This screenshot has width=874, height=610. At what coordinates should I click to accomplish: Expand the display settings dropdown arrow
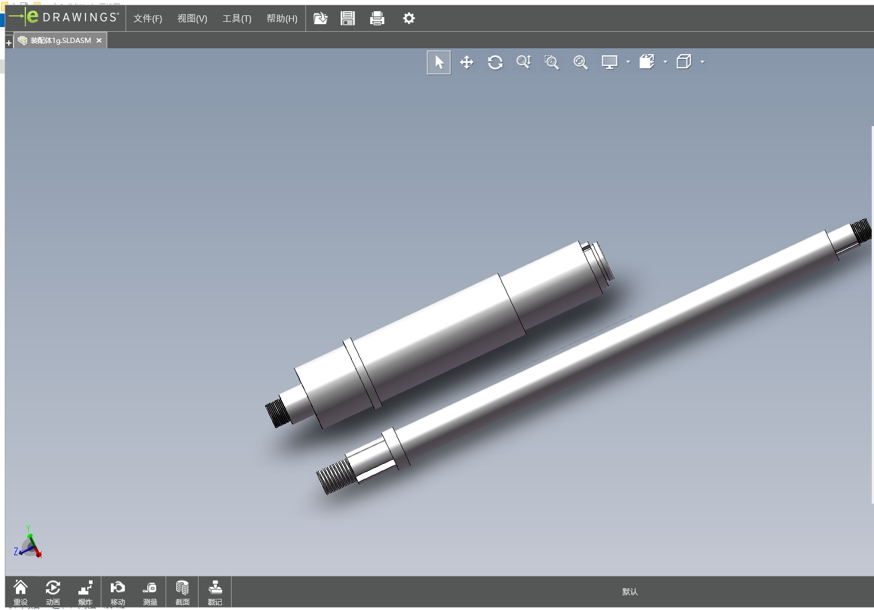pos(628,62)
